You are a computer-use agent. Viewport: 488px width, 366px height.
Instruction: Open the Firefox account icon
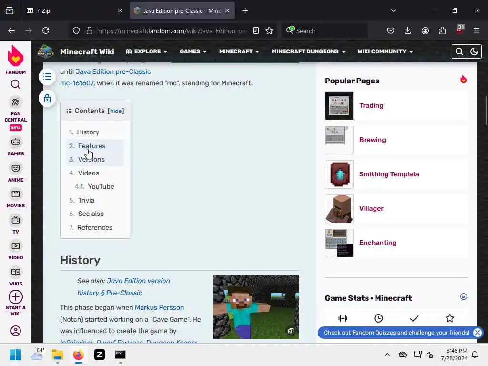click(425, 30)
